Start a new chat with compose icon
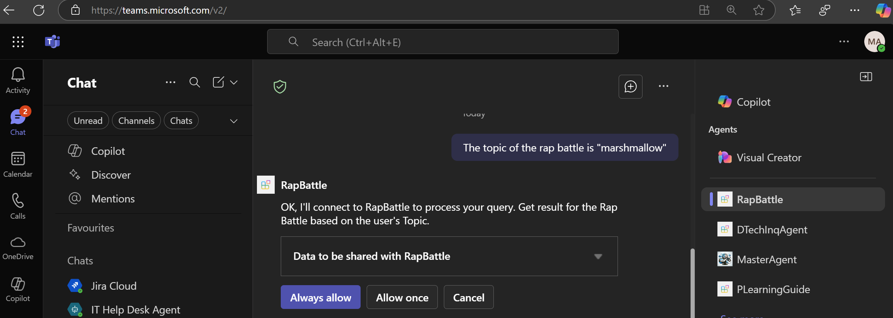 (x=218, y=82)
